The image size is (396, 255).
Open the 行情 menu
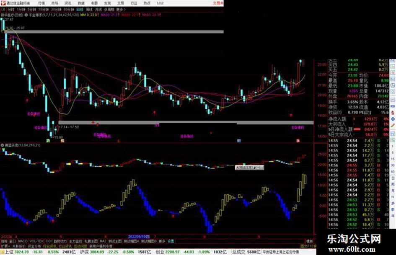pos(41,3)
